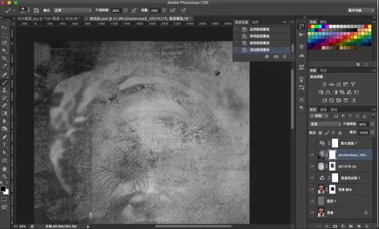Image resolution: width=379 pixels, height=229 pixels.
Task: Hide the 通道混合器 1 layer
Action: [312, 178]
